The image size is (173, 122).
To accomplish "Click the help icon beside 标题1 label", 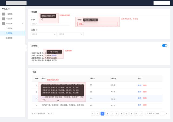I will (x=42, y=20).
